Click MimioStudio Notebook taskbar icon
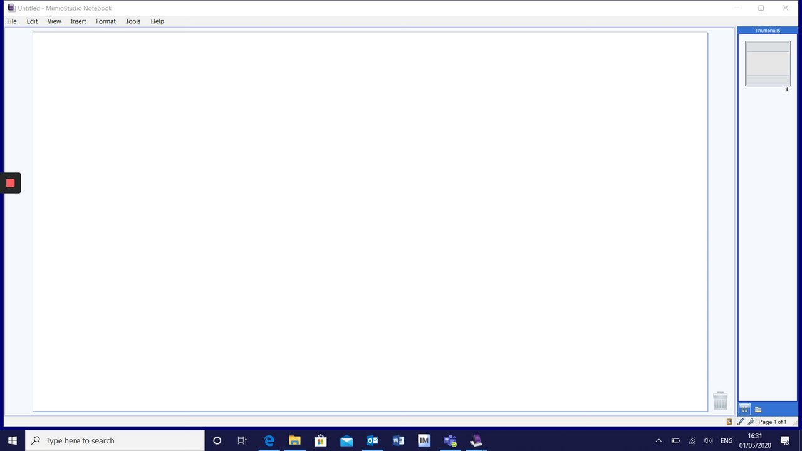The height and width of the screenshot is (451, 802). click(476, 440)
